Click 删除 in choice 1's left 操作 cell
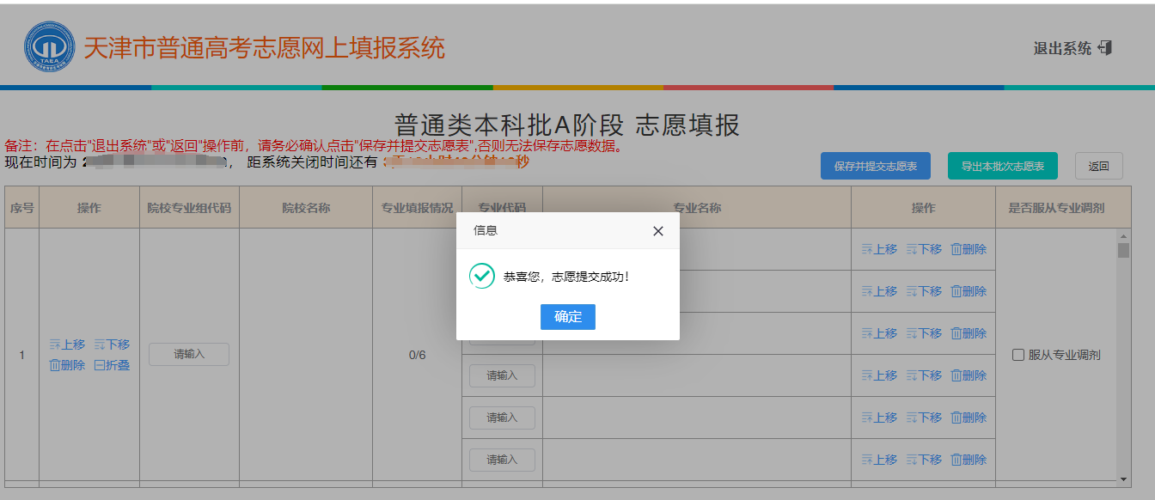This screenshot has width=1155, height=500. [67, 365]
